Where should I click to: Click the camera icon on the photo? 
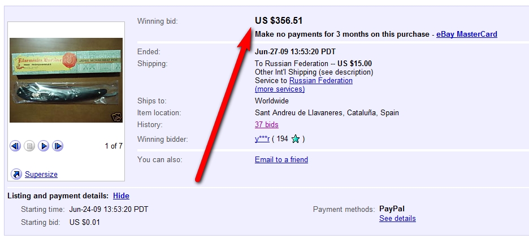(x=116, y=117)
